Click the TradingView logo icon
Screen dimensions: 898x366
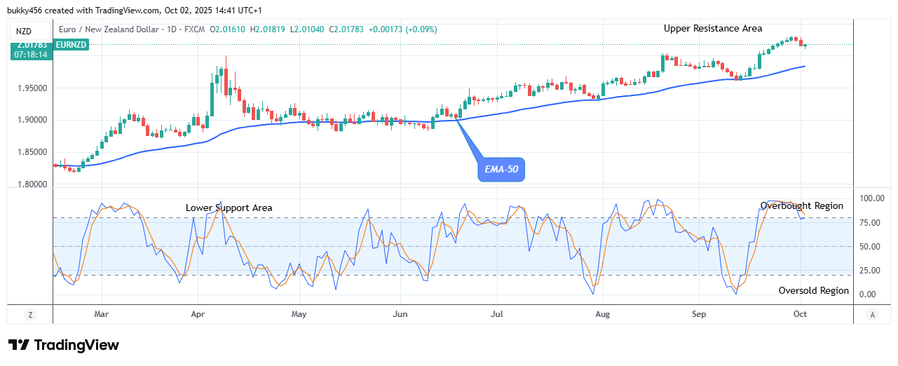(19, 345)
